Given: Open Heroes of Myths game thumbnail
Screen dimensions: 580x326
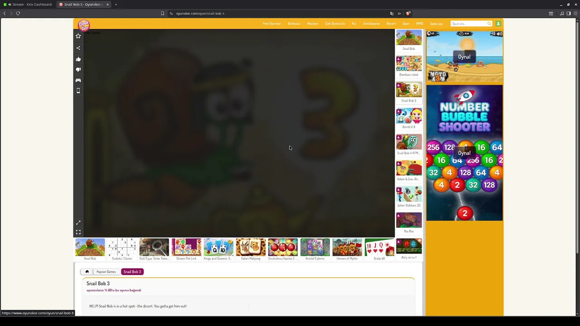Looking at the screenshot, I should [347, 249].
